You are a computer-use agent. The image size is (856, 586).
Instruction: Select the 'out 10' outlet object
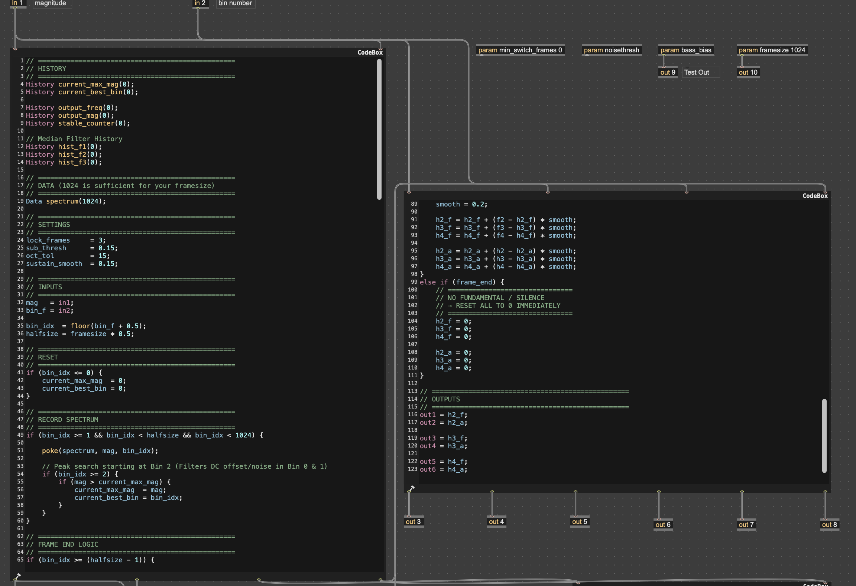(x=748, y=72)
